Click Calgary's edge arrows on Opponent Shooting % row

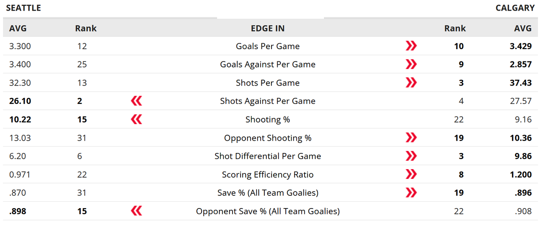411,137
